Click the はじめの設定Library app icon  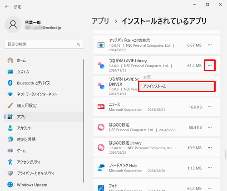tap(101, 147)
